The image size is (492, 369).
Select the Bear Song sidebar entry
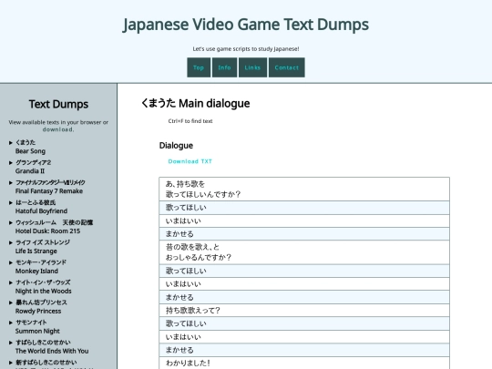point(30,147)
